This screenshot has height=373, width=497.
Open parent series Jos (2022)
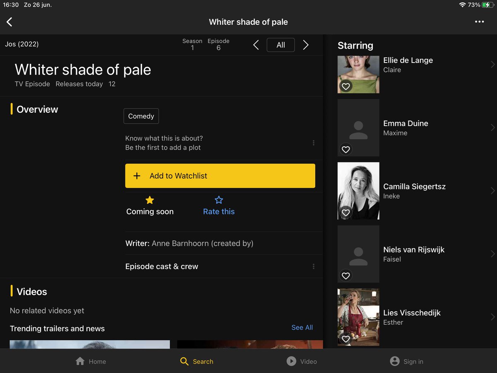point(22,44)
